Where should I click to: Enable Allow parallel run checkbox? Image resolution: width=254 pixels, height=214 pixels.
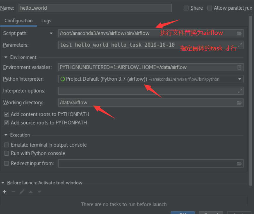point(210,8)
